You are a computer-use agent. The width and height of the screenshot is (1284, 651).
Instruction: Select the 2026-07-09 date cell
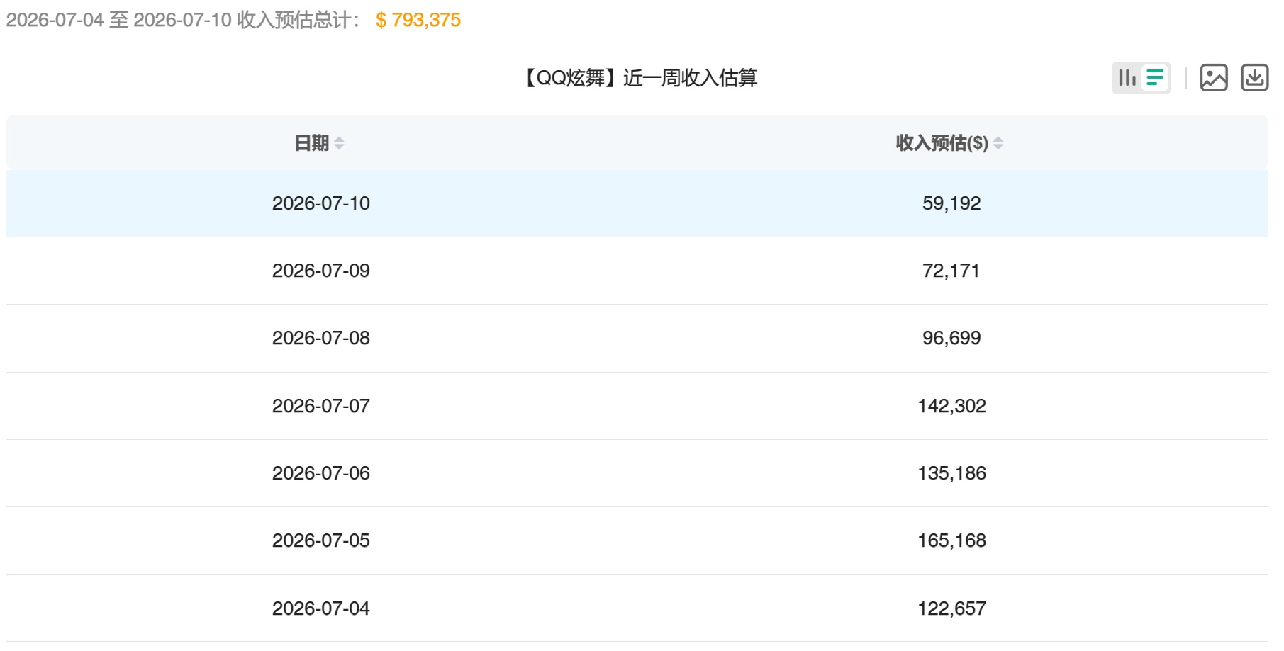click(320, 271)
